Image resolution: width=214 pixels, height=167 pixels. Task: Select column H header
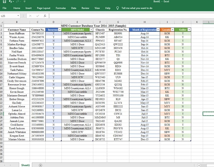click(x=144, y=22)
